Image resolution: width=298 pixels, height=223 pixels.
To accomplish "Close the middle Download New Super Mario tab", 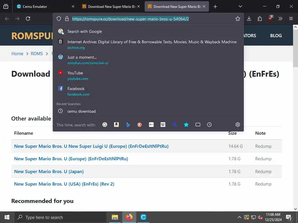I will point(139,6).
